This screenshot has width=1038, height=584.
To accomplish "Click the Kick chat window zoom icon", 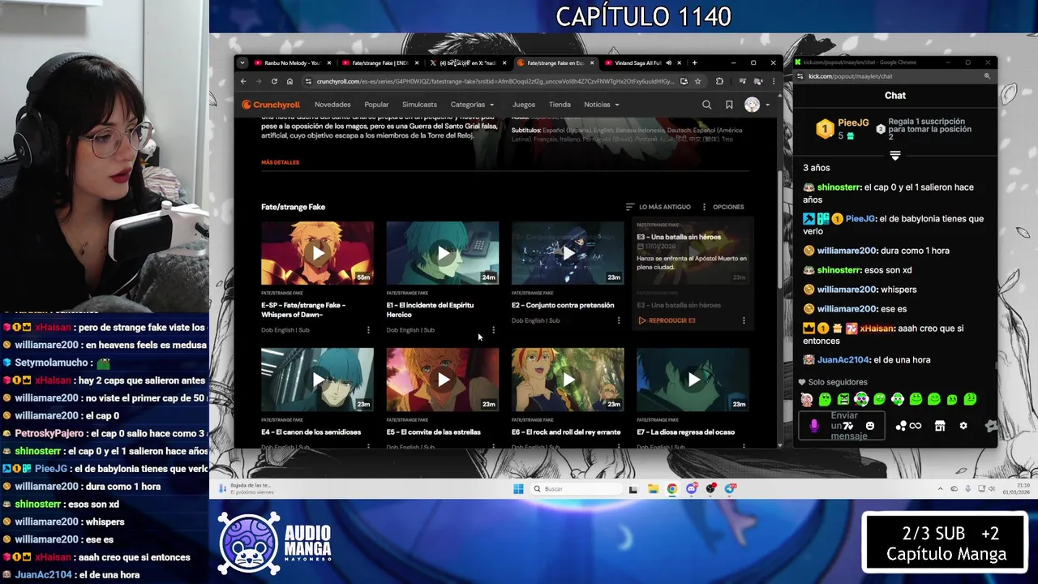I will [x=987, y=76].
